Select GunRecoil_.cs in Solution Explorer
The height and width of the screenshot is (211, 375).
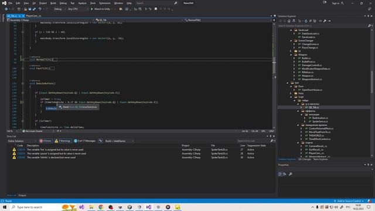[x=316, y=150]
